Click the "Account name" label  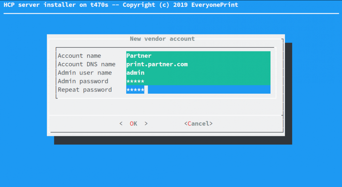pos(79,56)
